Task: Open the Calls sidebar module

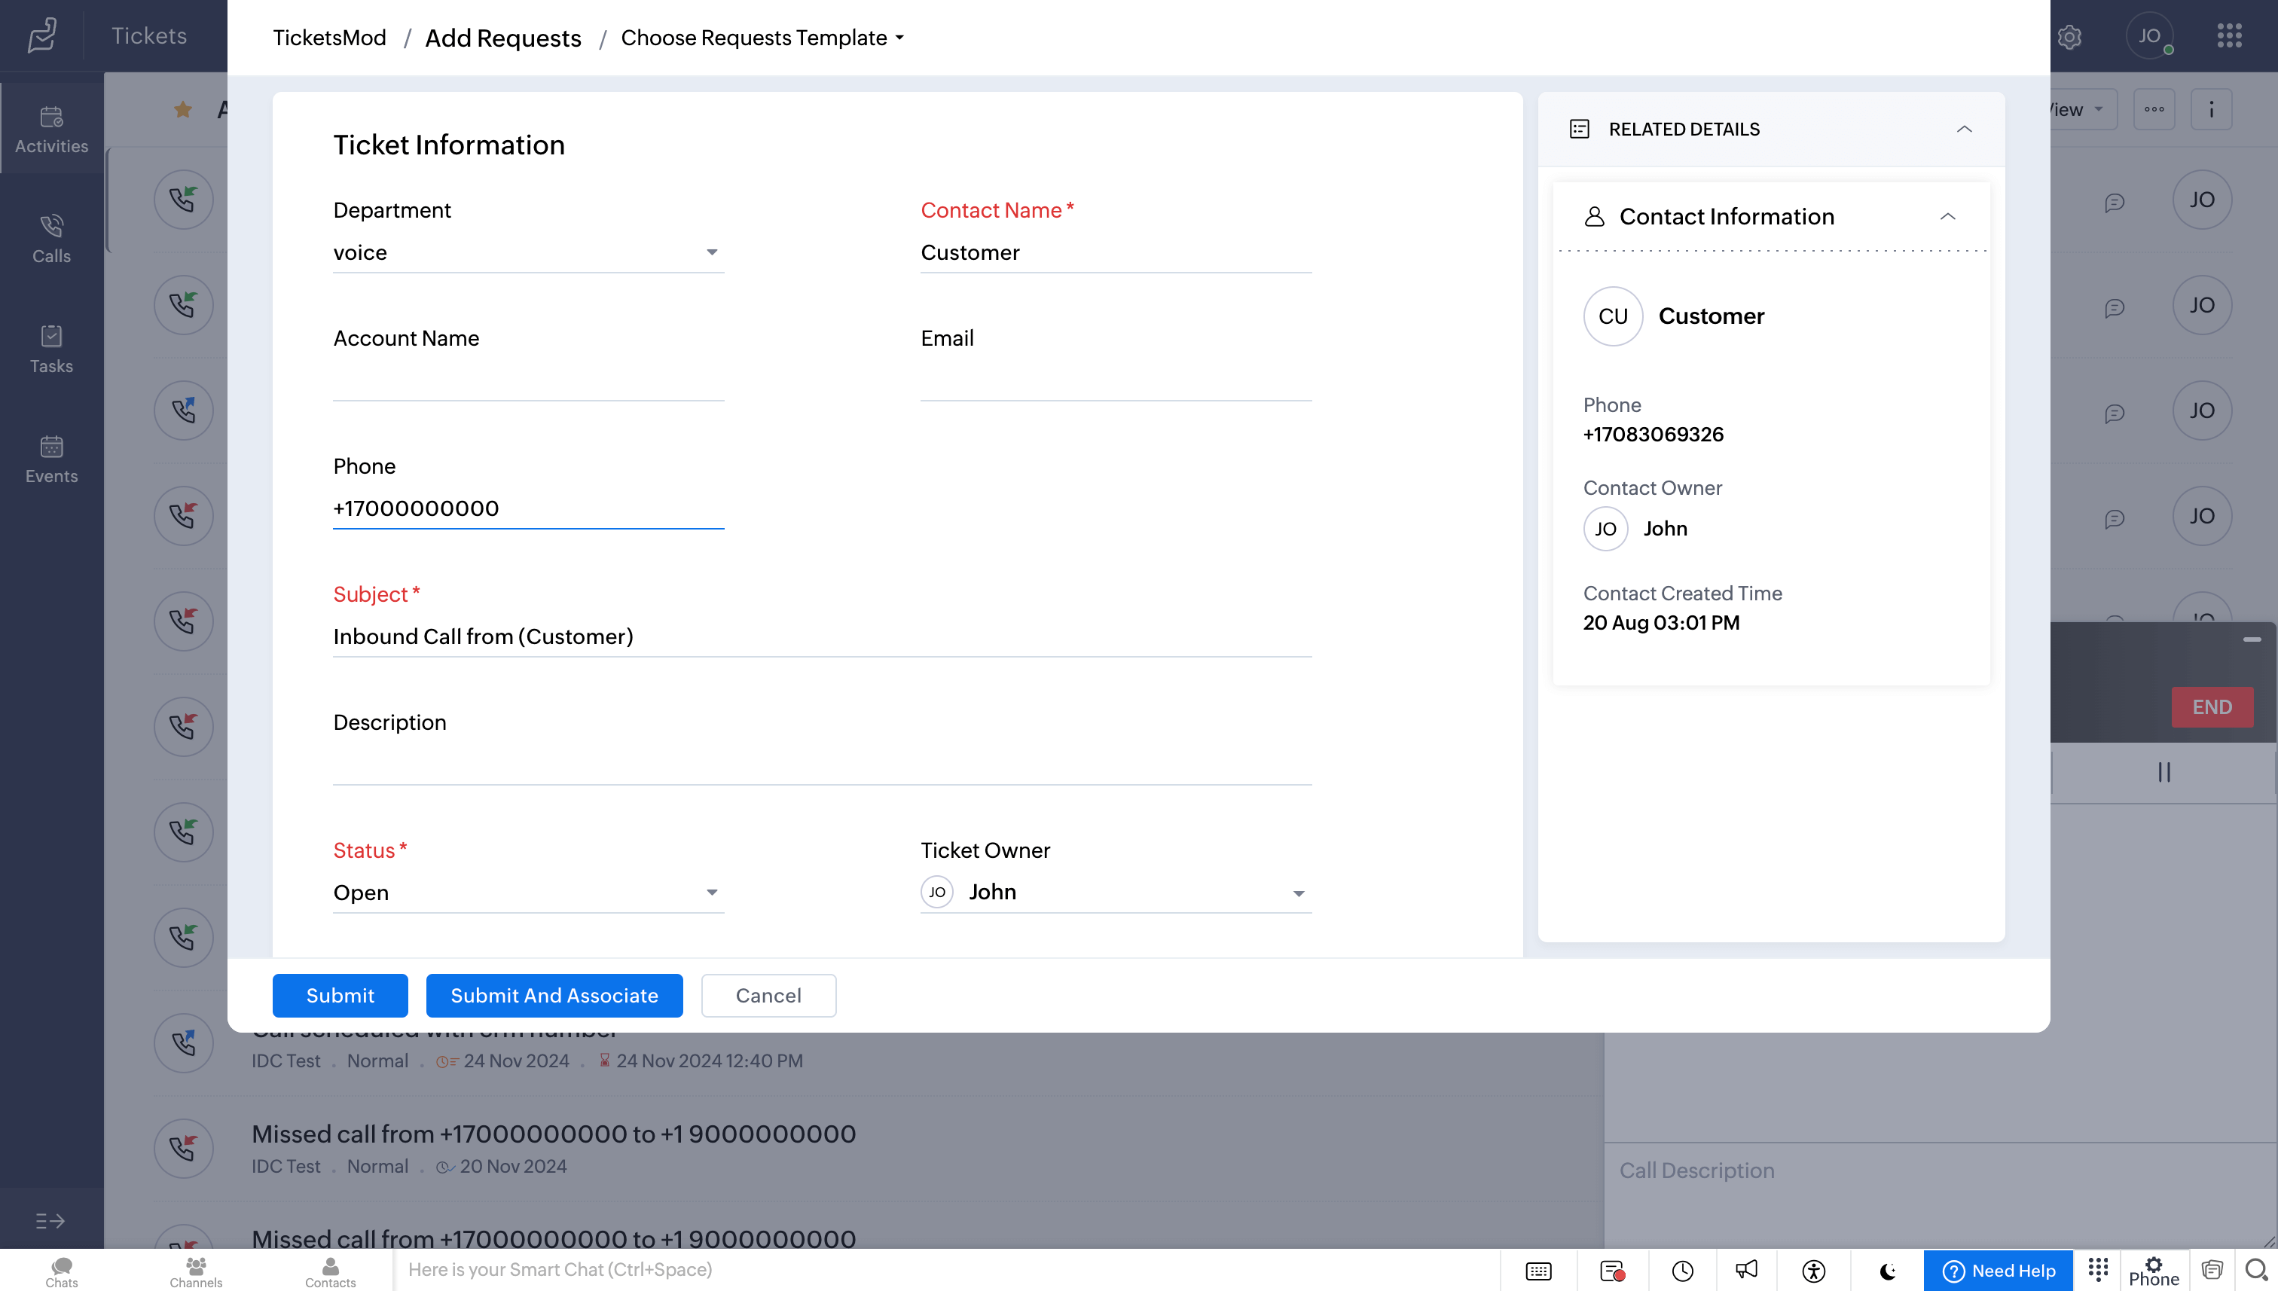Action: pyautogui.click(x=51, y=239)
